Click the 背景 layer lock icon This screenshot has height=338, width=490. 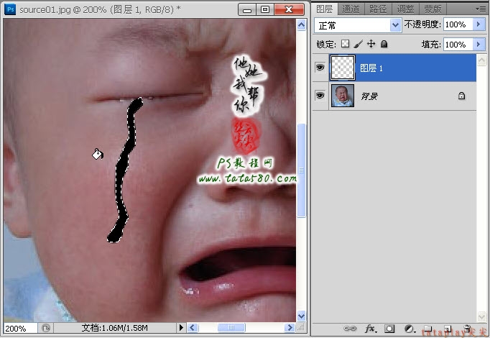[x=461, y=96]
